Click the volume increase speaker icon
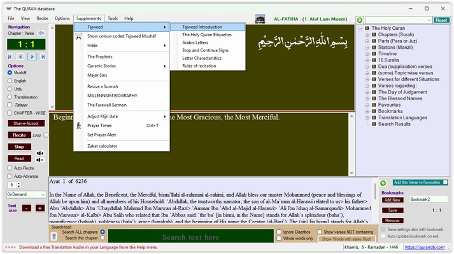 [40, 153]
